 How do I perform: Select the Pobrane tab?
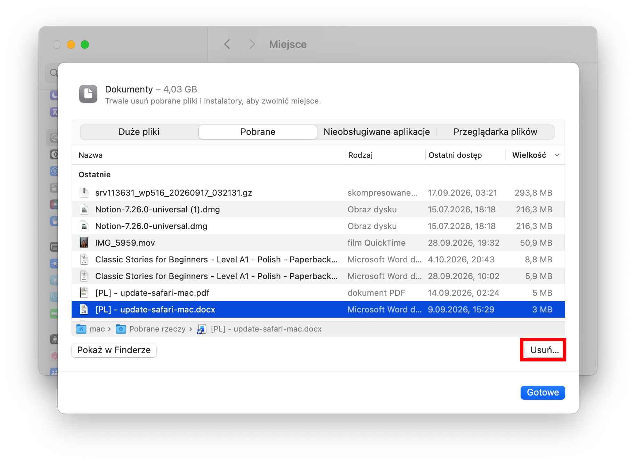point(258,132)
